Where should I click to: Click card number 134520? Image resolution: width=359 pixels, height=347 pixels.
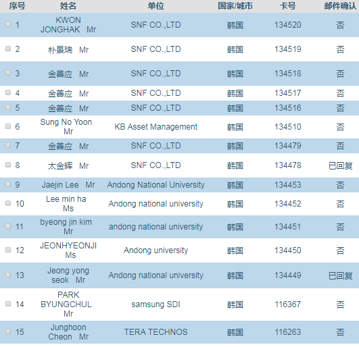[288, 25]
